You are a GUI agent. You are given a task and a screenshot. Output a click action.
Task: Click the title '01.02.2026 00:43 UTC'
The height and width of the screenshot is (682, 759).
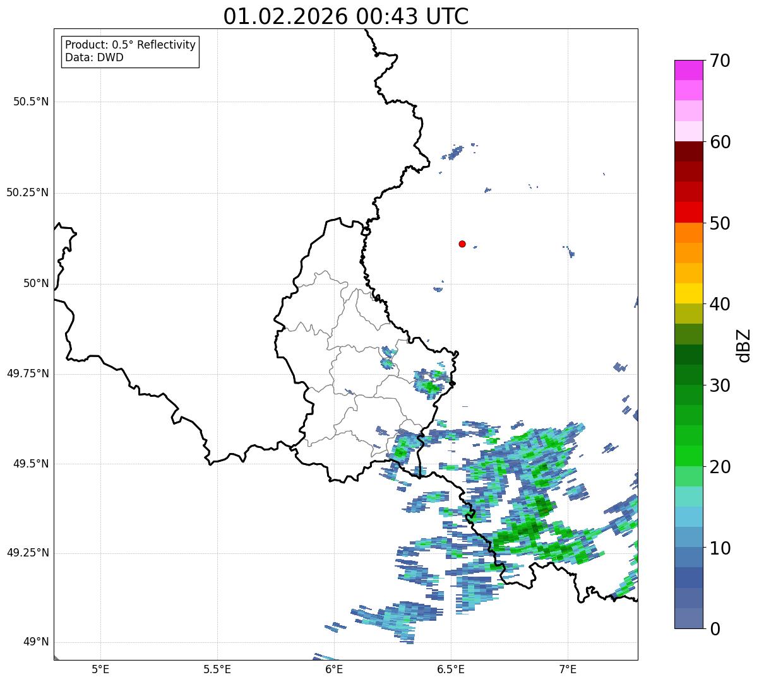click(346, 16)
